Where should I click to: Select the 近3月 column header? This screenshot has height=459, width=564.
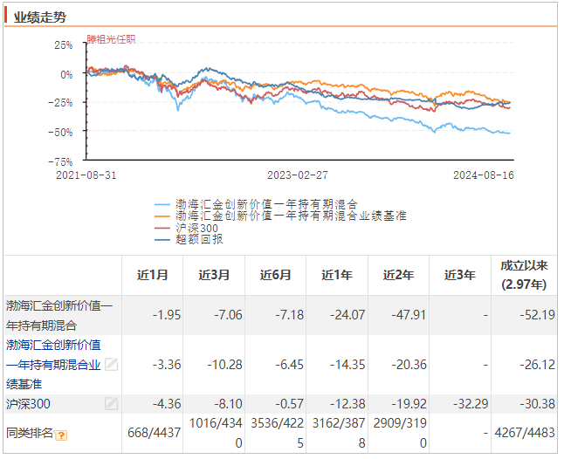tap(214, 275)
